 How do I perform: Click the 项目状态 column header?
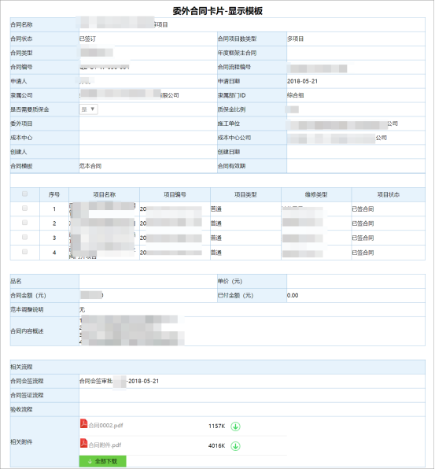tap(389, 194)
